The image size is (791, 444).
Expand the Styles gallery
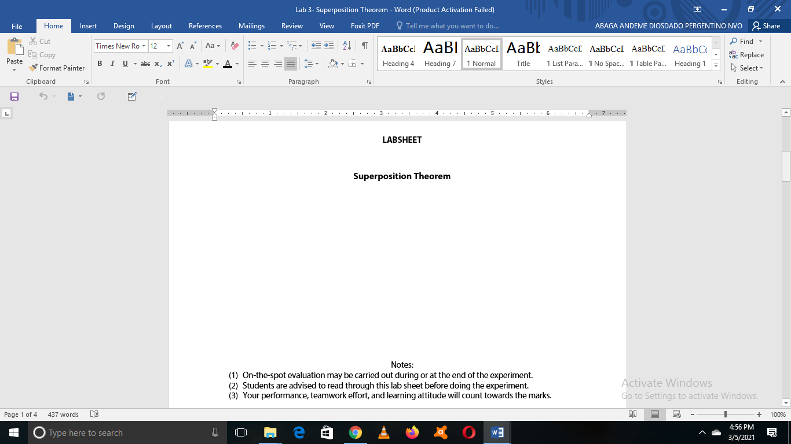[716, 65]
